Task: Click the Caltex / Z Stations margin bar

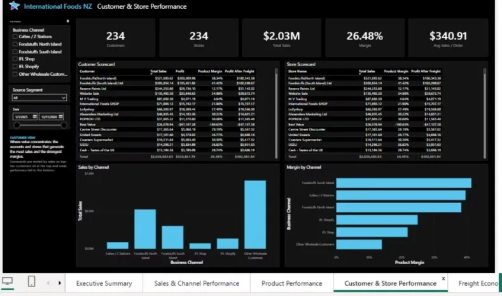Action: 401,195
